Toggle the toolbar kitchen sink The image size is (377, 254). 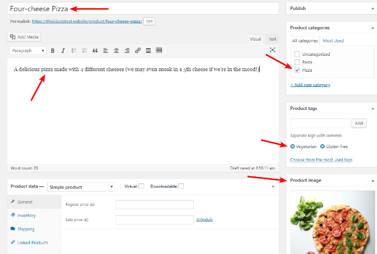pos(159,51)
